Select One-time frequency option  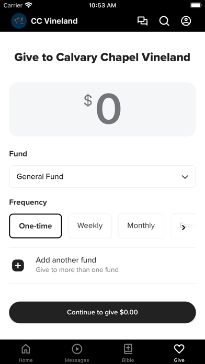pyautogui.click(x=36, y=226)
